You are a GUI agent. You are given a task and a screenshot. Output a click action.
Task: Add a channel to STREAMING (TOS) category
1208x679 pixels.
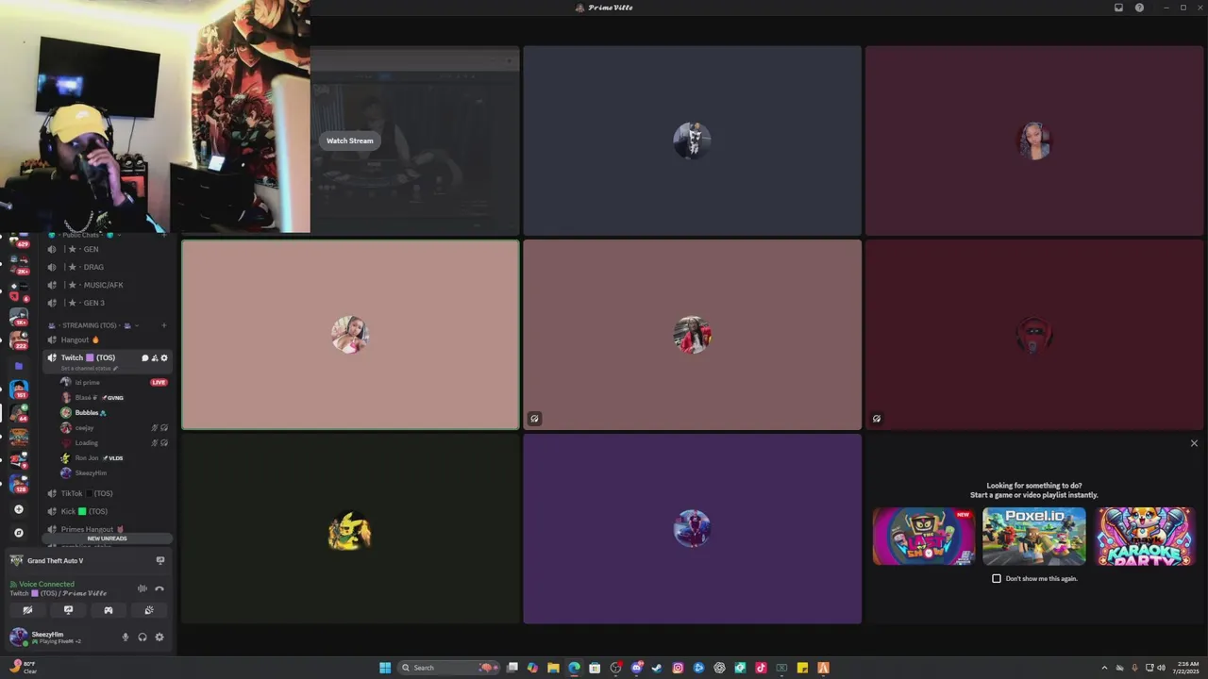pos(163,325)
